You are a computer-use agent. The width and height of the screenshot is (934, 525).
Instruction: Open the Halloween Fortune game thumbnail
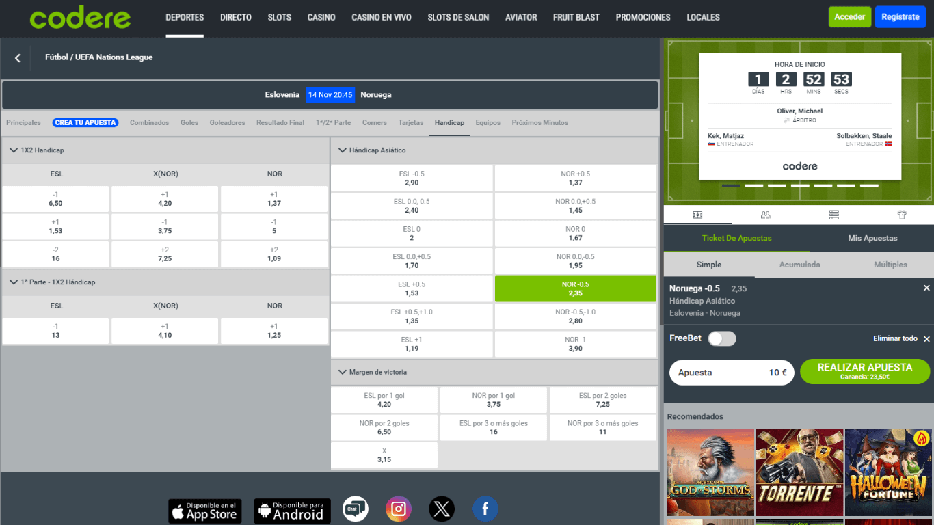point(888,472)
